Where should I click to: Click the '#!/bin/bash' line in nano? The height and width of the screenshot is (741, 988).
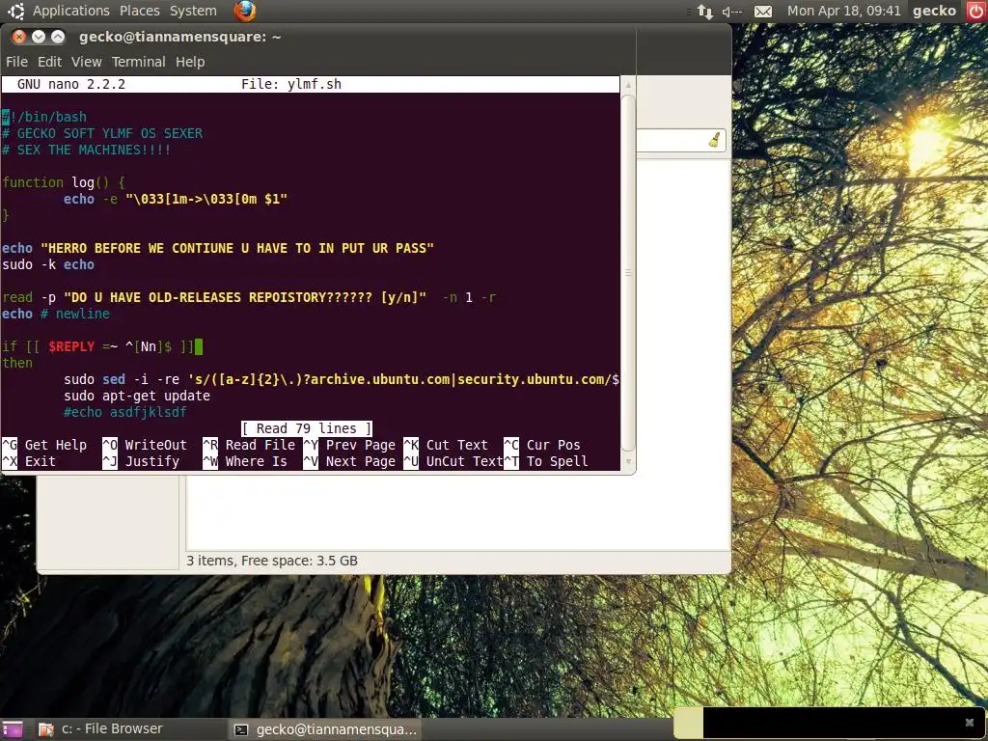[x=44, y=117]
